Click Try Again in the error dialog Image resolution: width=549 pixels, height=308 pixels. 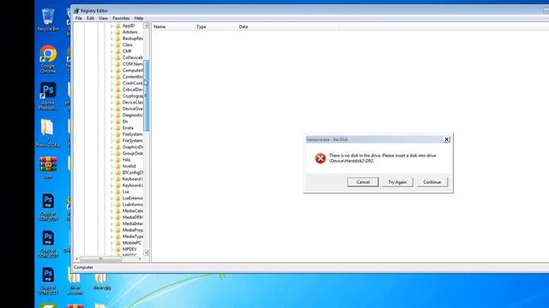coord(397,182)
